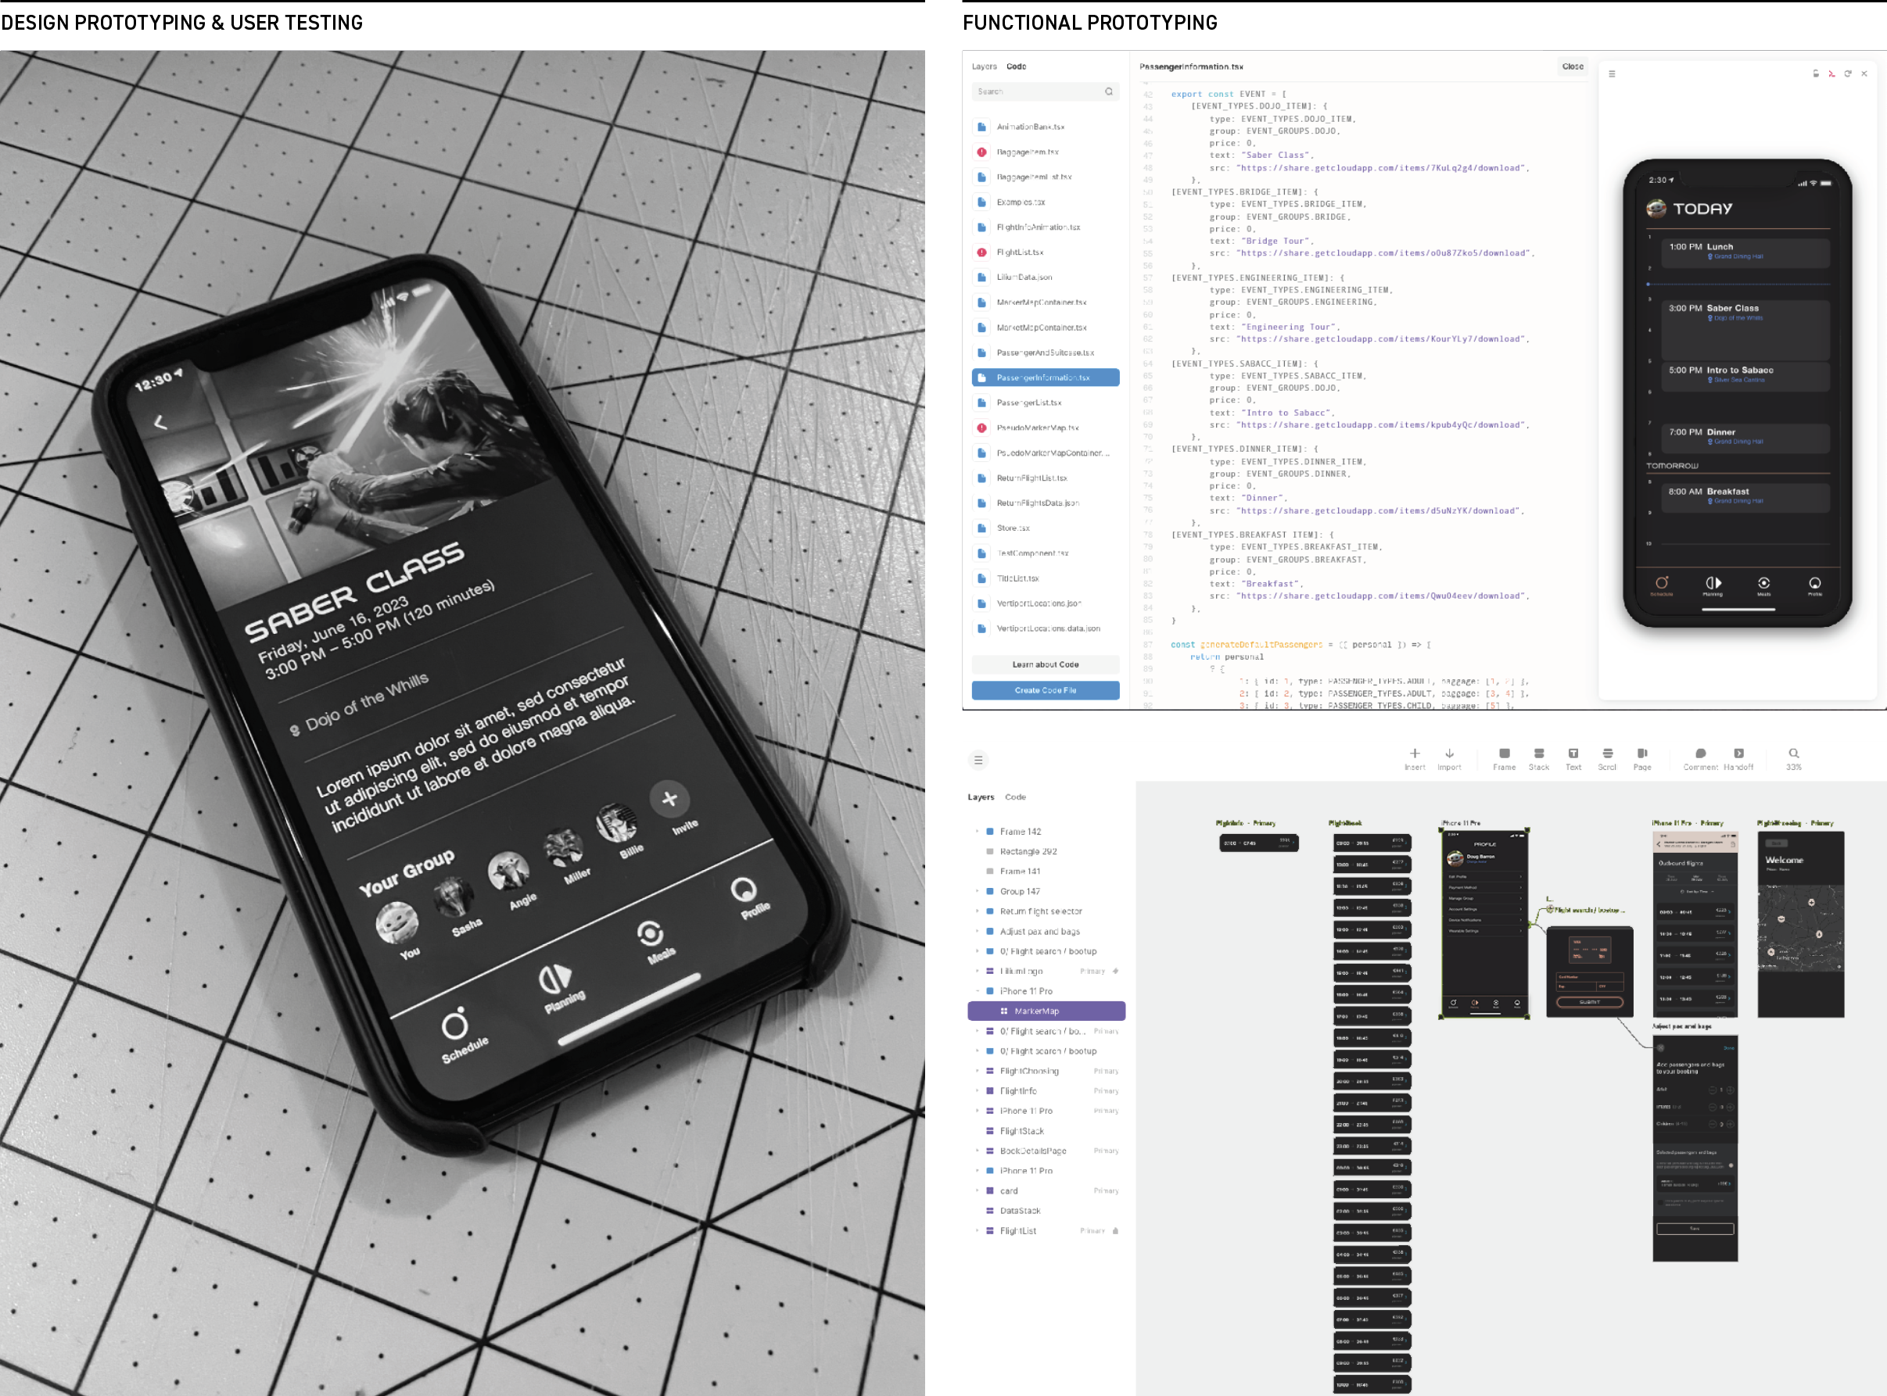Close the PassengerInformation.tsx editor

point(1572,66)
